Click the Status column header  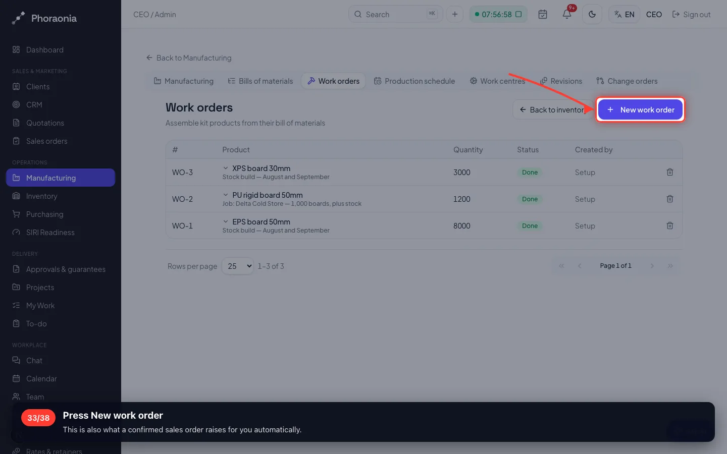pyautogui.click(x=528, y=149)
